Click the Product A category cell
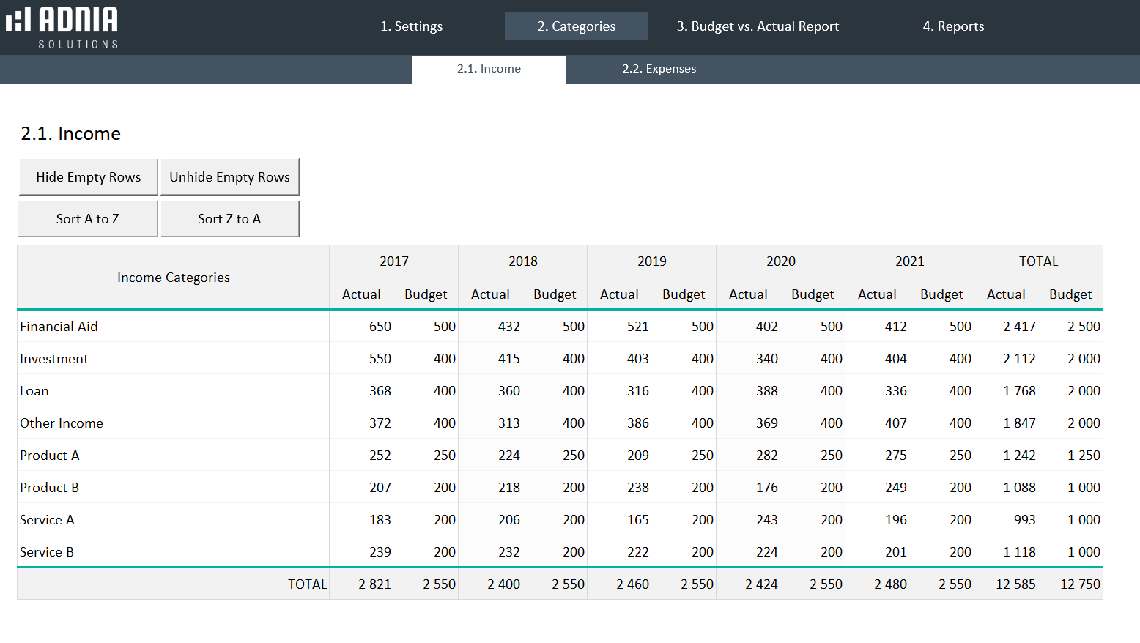This screenshot has height=643, width=1140. [50, 456]
